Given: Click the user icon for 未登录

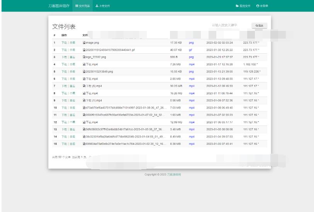Looking at the screenshot, I should point(258,6).
